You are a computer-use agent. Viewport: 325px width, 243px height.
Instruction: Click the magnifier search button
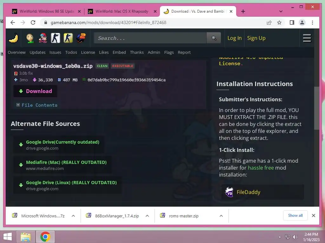pos(214,38)
